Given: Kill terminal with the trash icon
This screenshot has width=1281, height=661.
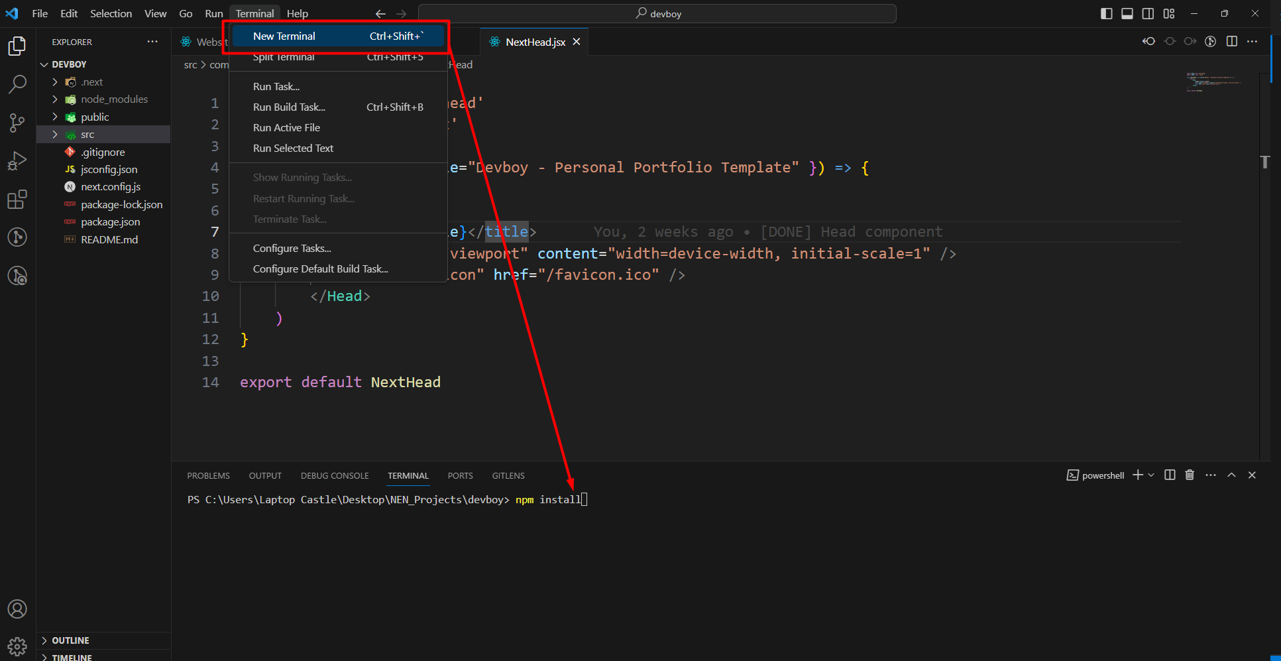Looking at the screenshot, I should [x=1190, y=475].
